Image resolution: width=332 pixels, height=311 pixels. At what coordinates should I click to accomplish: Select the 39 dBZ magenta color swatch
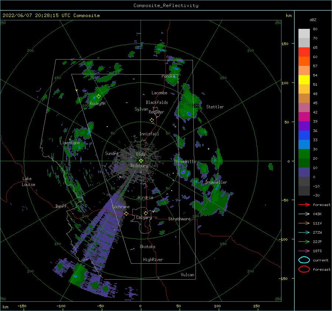304,116
